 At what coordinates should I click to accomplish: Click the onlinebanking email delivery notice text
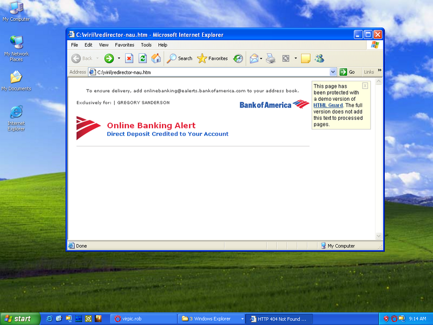point(193,90)
